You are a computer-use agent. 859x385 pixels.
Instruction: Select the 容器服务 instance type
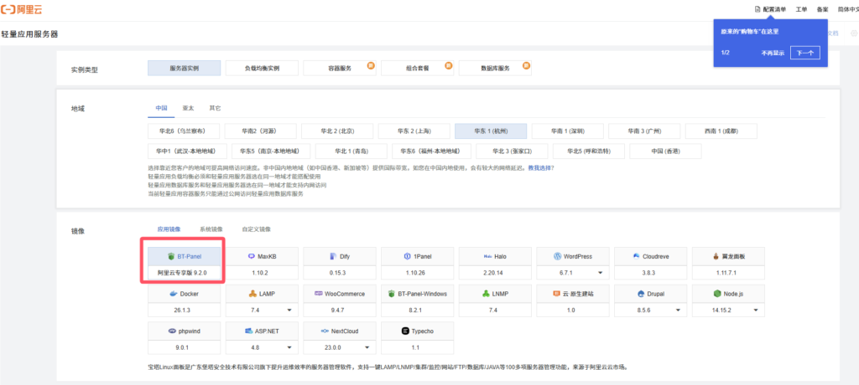pyautogui.click(x=340, y=68)
